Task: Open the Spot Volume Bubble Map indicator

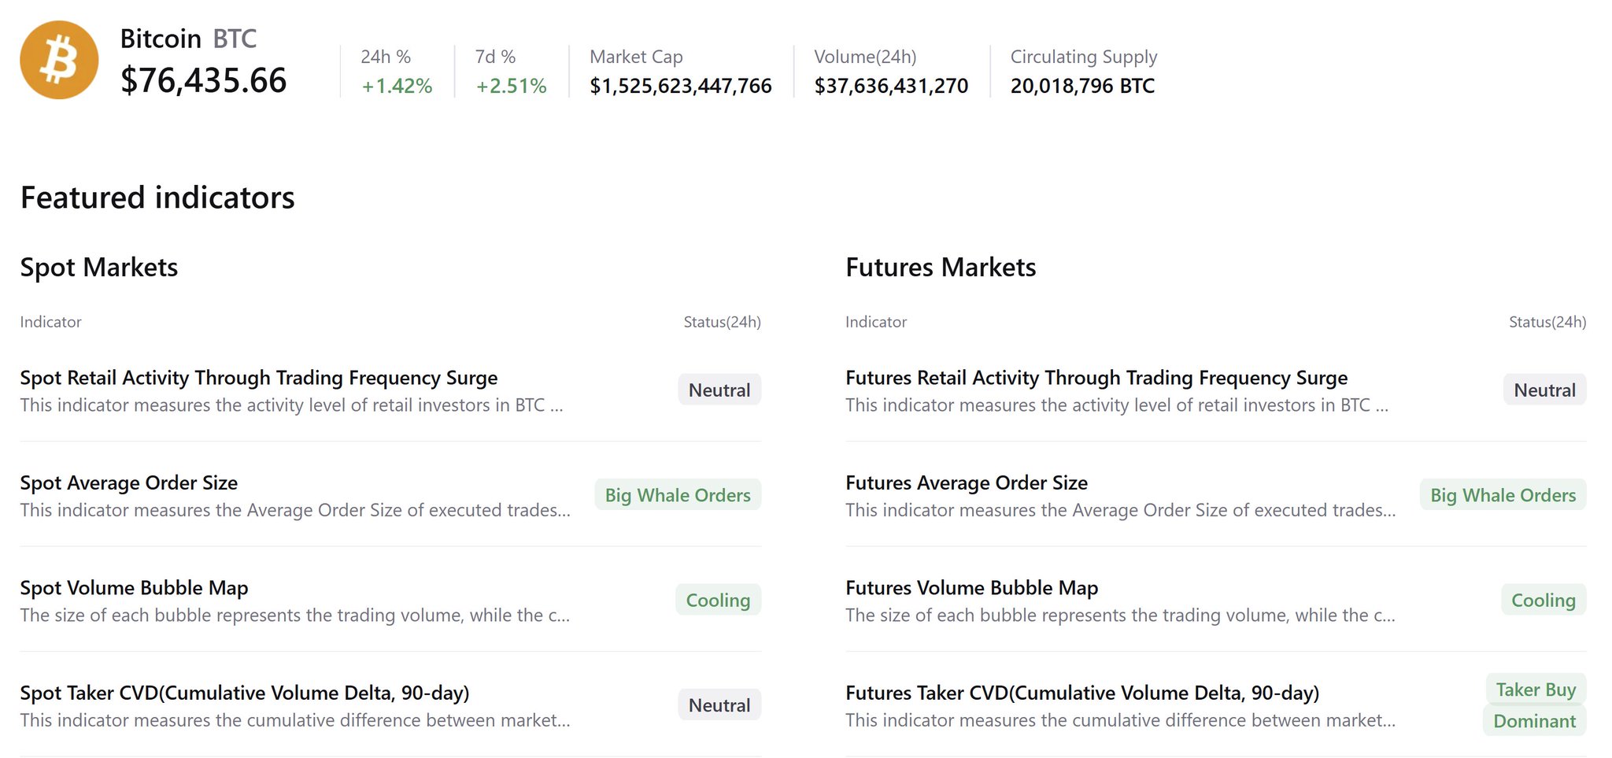Action: pyautogui.click(x=134, y=588)
